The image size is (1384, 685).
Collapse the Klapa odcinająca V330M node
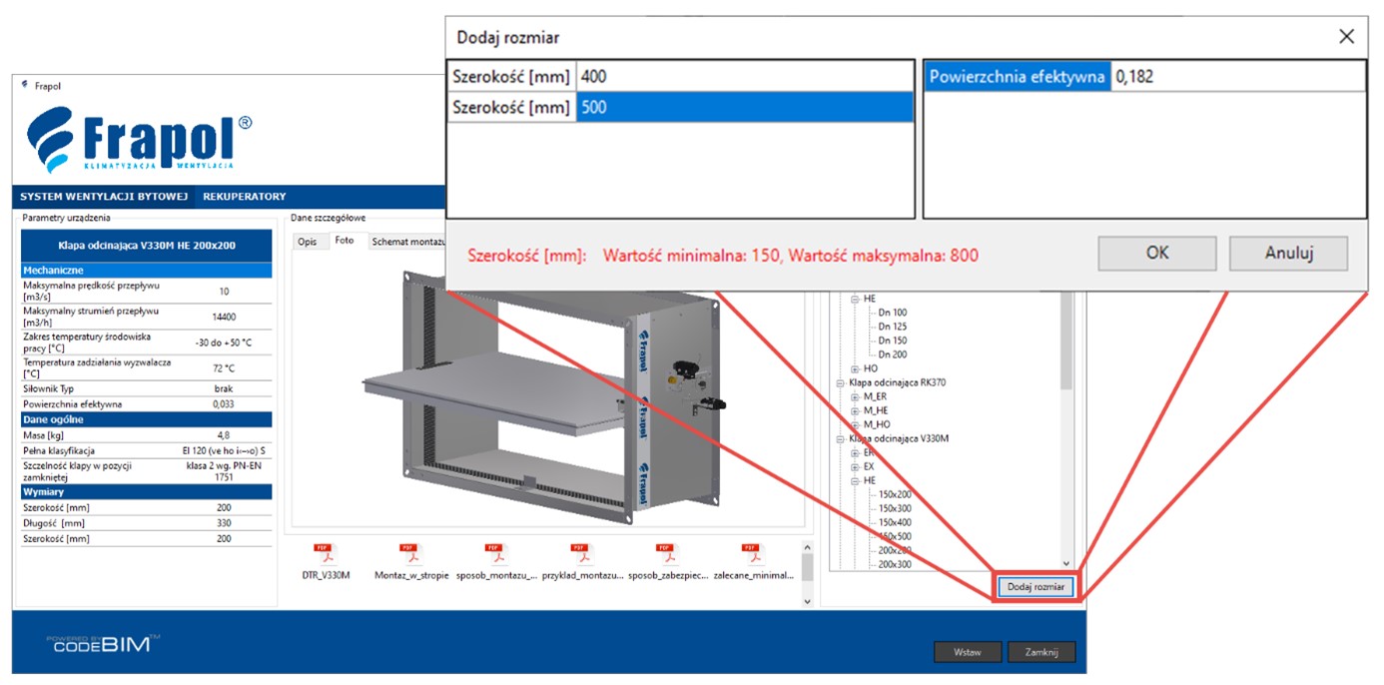click(840, 438)
